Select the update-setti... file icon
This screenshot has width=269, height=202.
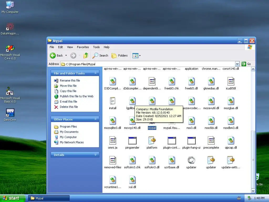231,160
